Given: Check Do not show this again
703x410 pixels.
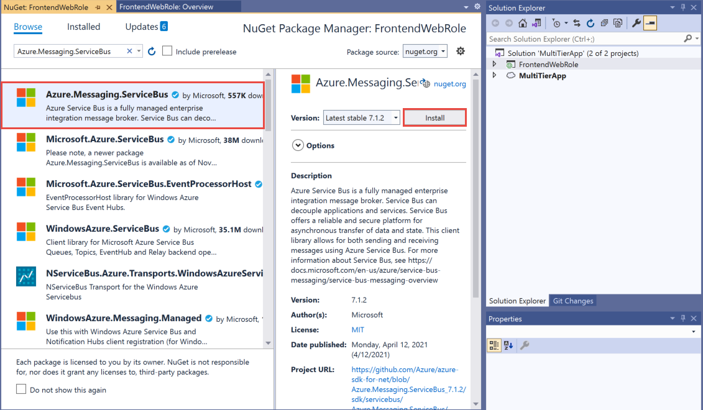Looking at the screenshot, I should [21, 389].
